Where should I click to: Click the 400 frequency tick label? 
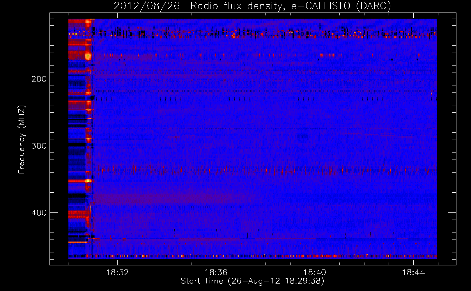(39, 213)
